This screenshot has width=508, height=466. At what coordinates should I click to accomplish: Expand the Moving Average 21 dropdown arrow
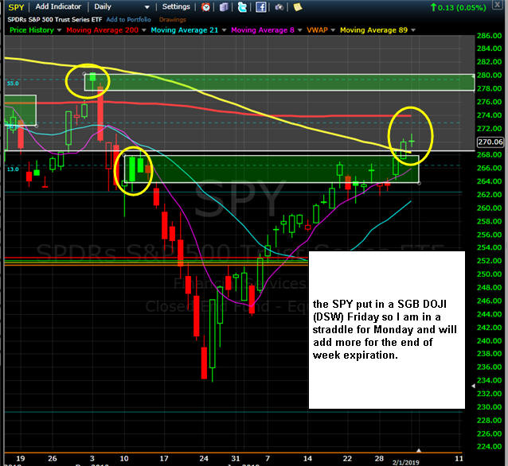[x=224, y=30]
